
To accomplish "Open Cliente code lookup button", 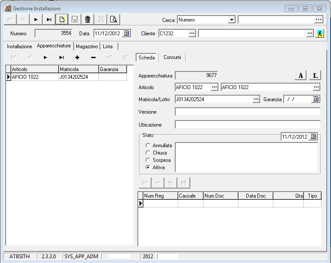I will pos(192,33).
